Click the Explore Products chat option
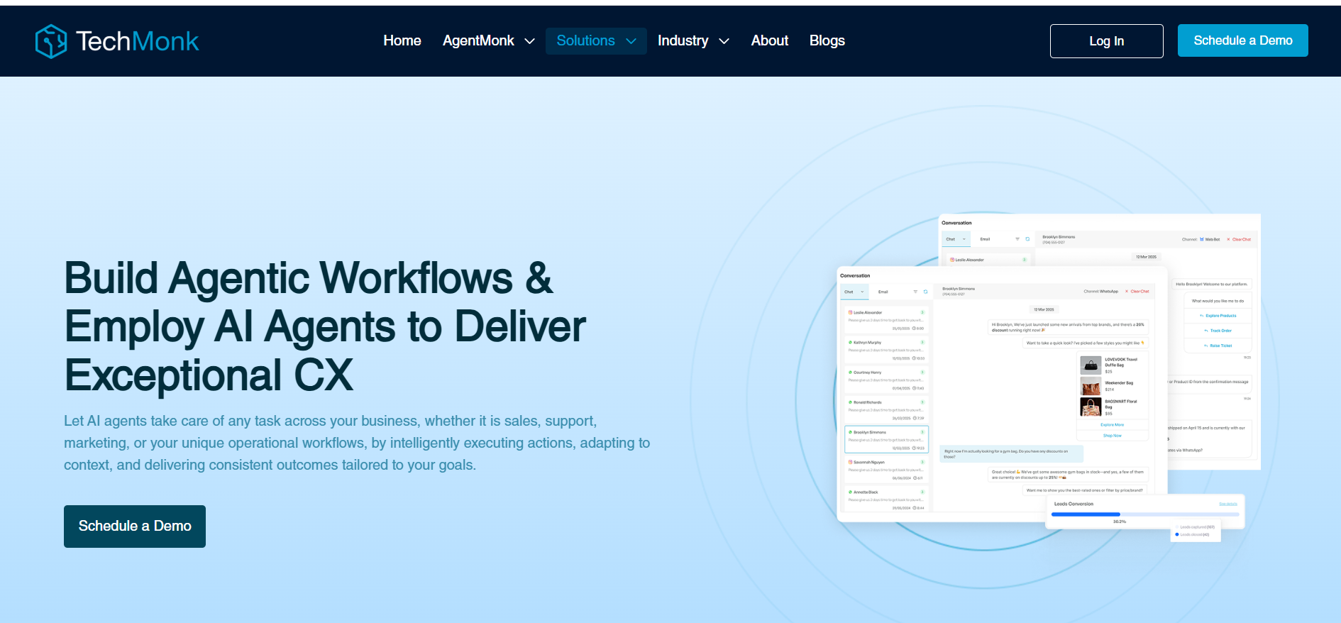The height and width of the screenshot is (623, 1341). point(1218,316)
